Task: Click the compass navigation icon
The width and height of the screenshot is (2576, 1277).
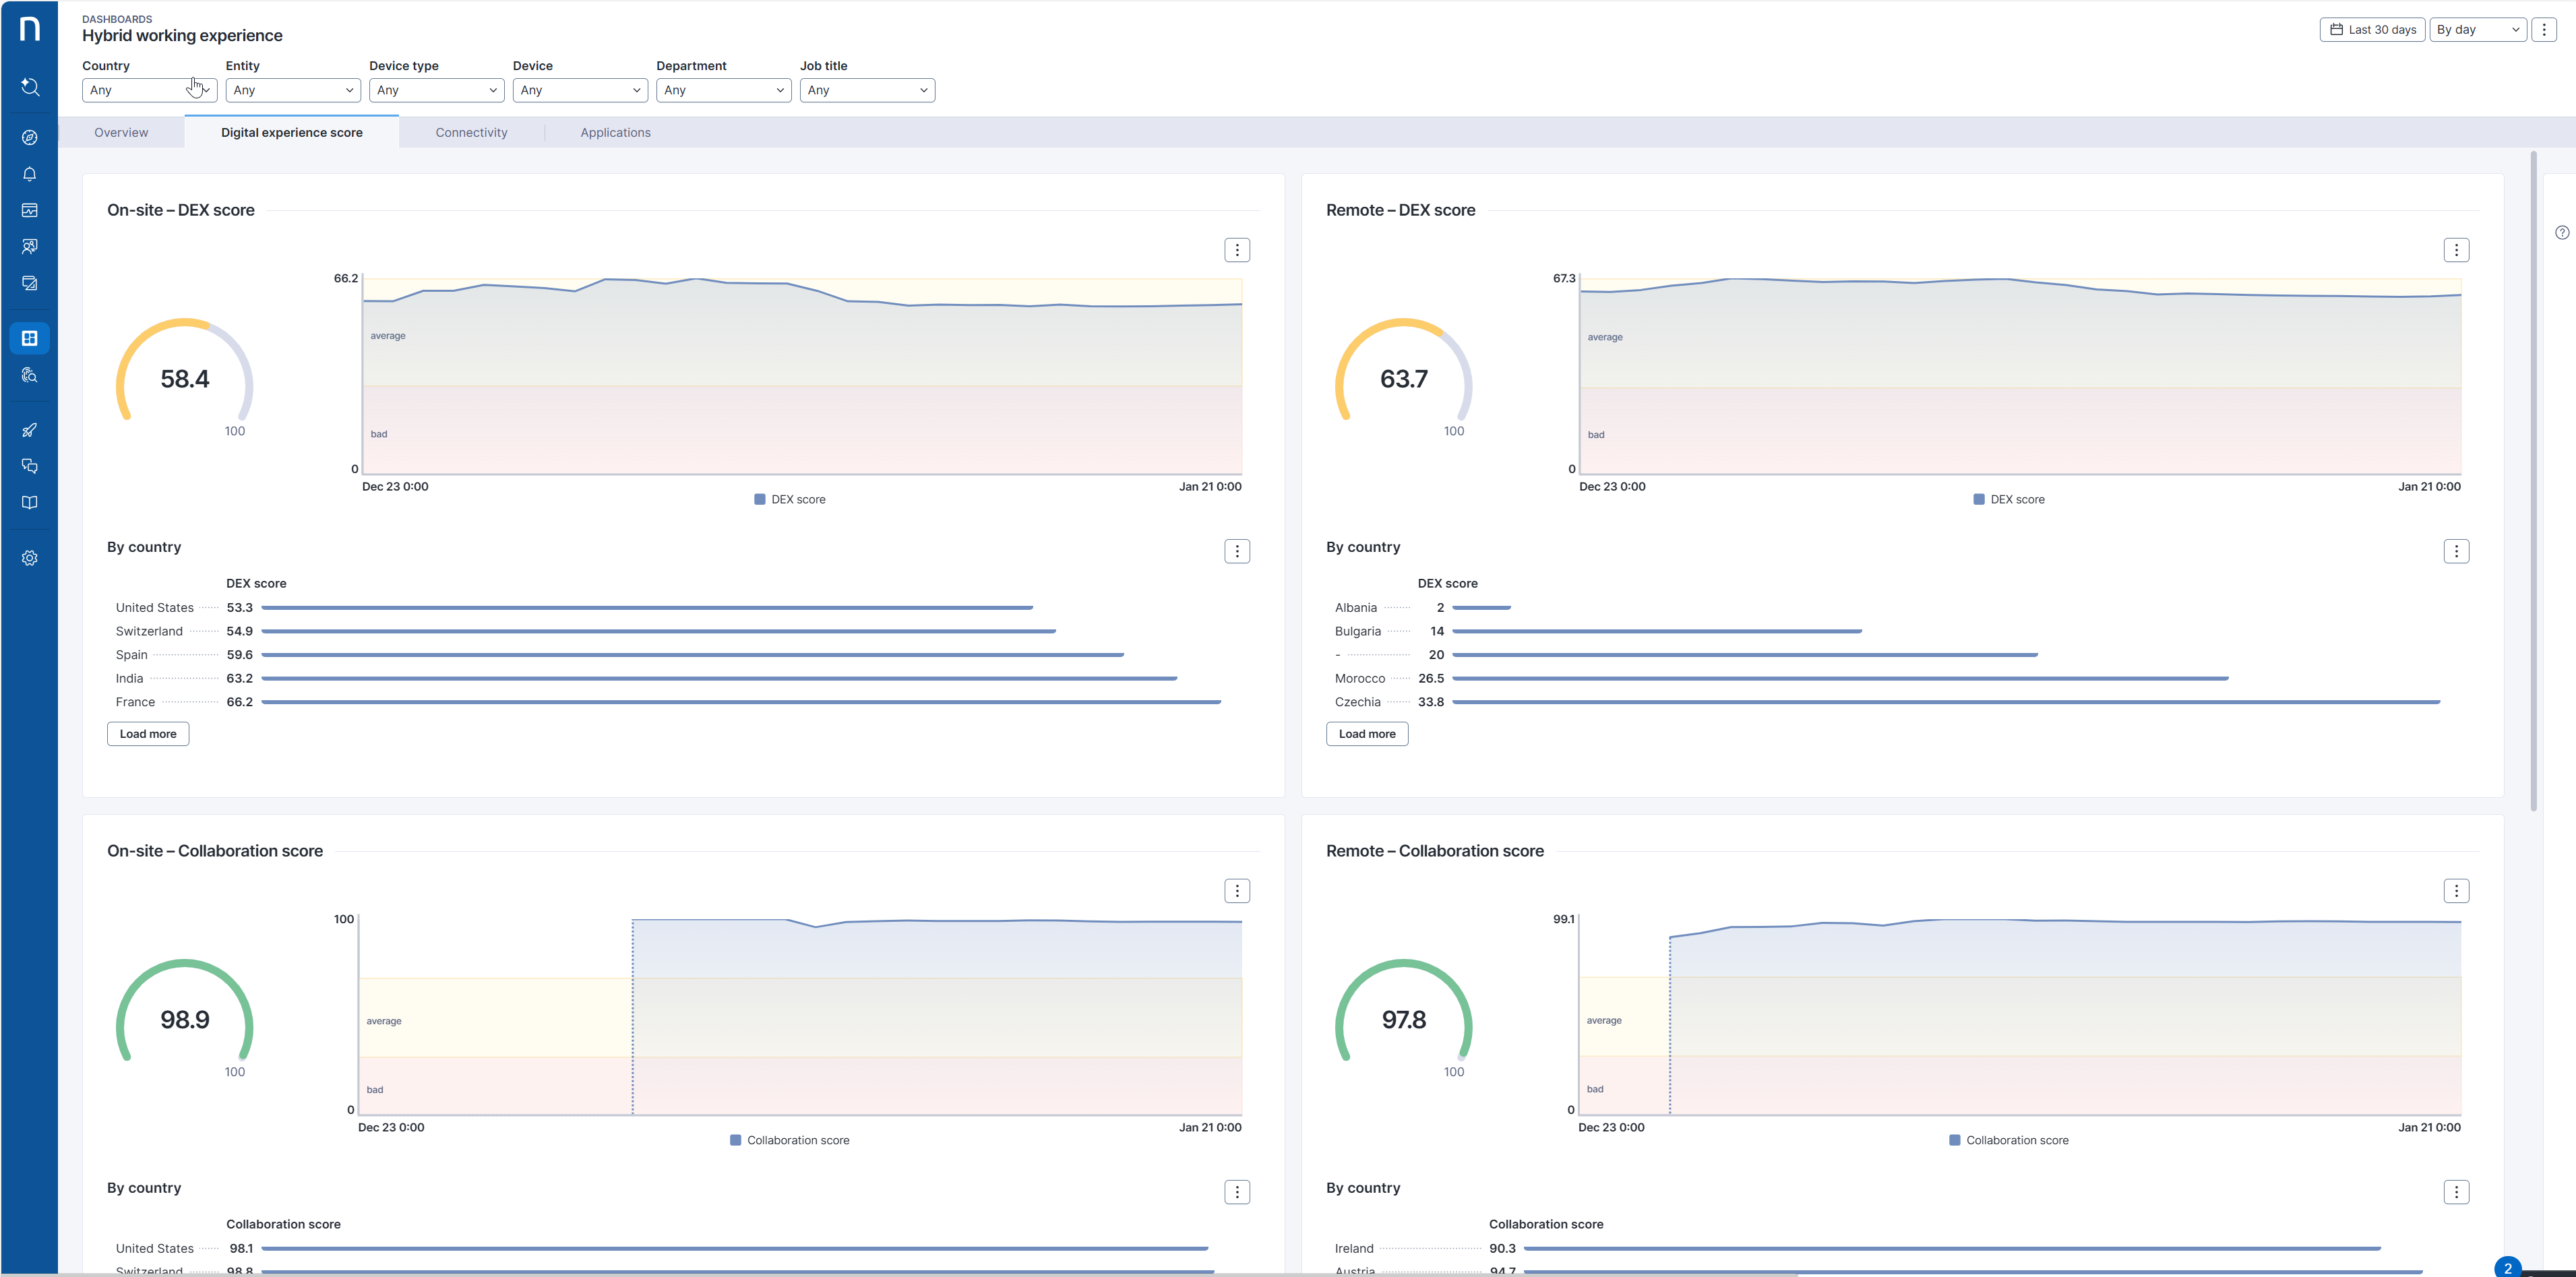Action: tap(30, 138)
